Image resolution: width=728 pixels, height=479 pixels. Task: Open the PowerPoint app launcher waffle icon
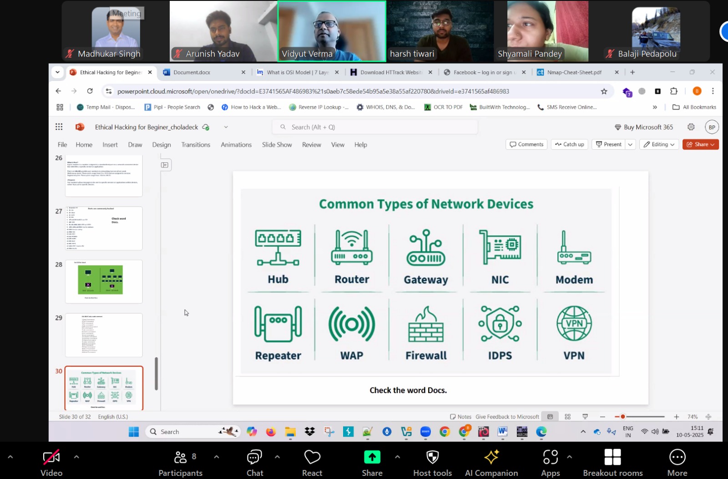coord(59,127)
